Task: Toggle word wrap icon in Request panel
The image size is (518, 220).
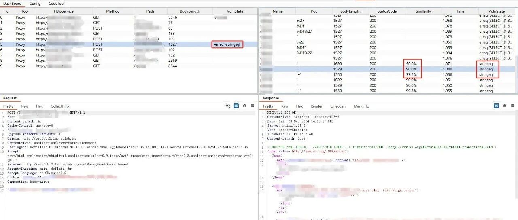Action: click(236, 106)
